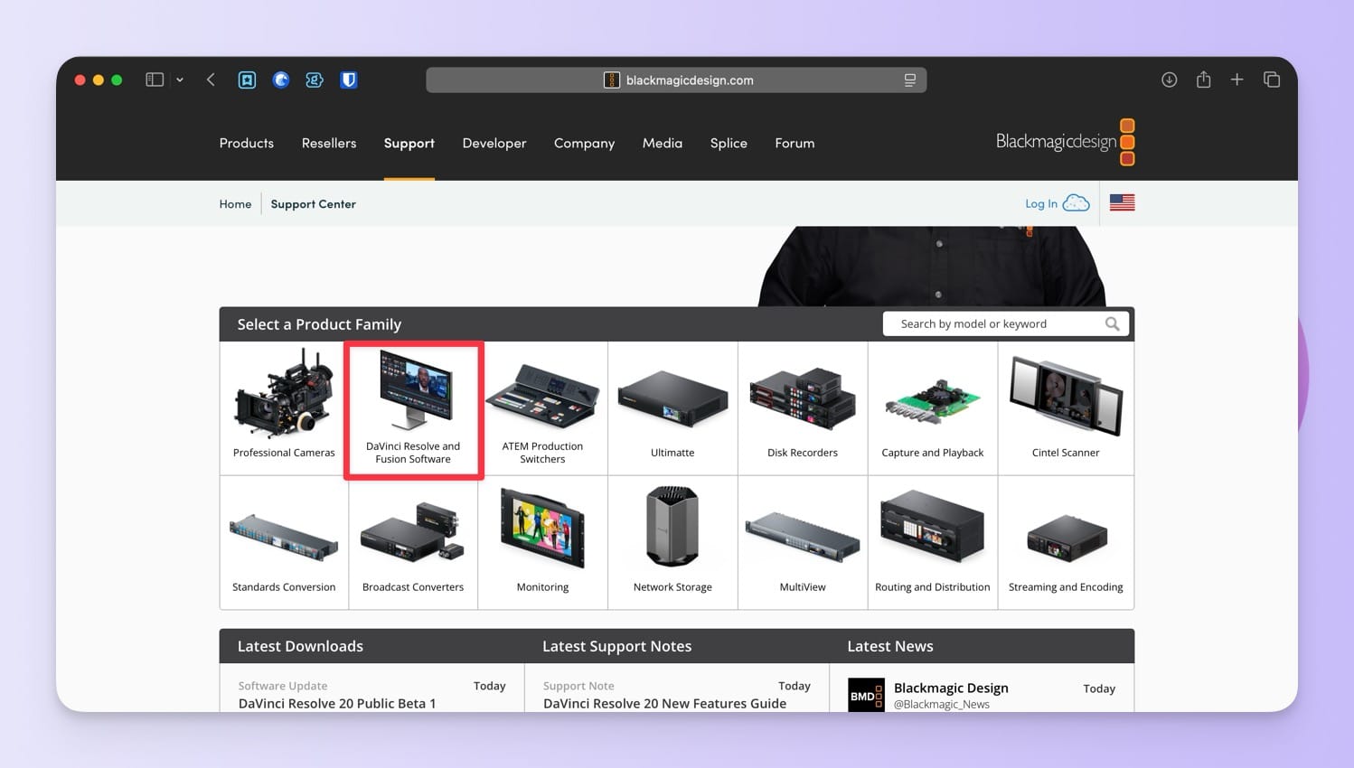Open the Bitwarden shield extension
The width and height of the screenshot is (1354, 768).
click(348, 80)
